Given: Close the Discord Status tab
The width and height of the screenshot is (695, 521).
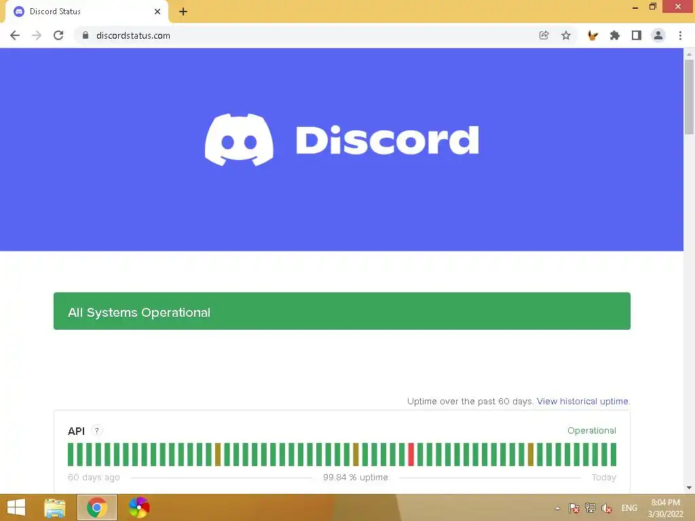Looking at the screenshot, I should click(157, 12).
